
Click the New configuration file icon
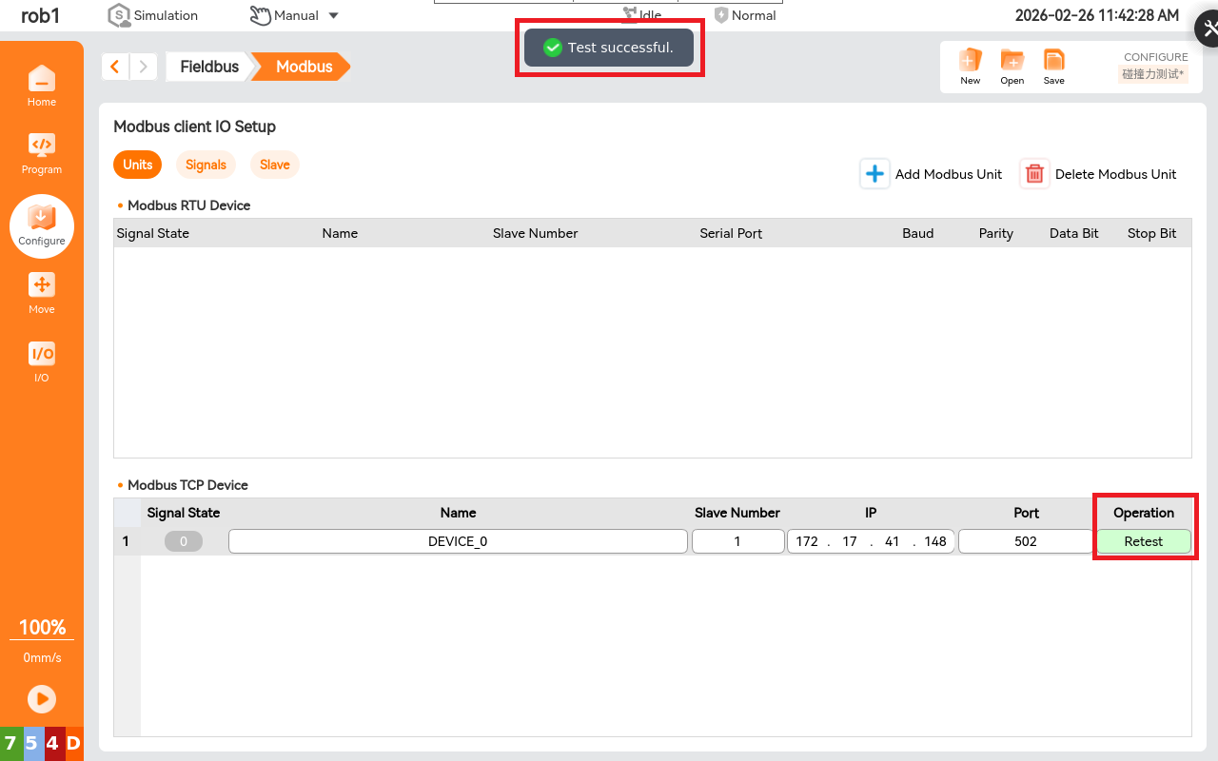click(970, 66)
